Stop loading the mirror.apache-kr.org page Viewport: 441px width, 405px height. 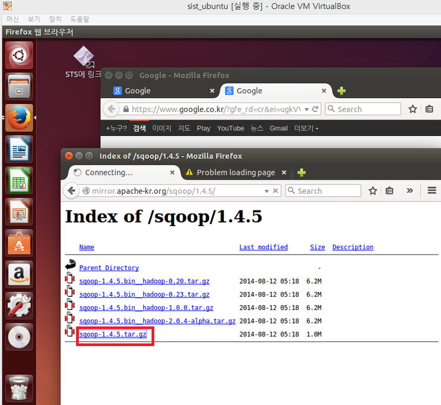click(276, 191)
